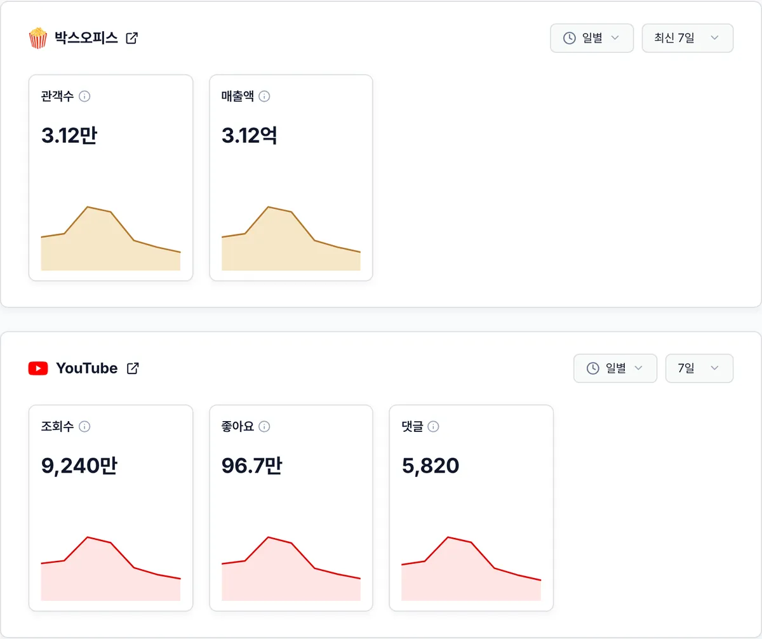Viewport: 762px width, 639px height.
Task: Click the 매출액 label text
Action: coord(237,97)
